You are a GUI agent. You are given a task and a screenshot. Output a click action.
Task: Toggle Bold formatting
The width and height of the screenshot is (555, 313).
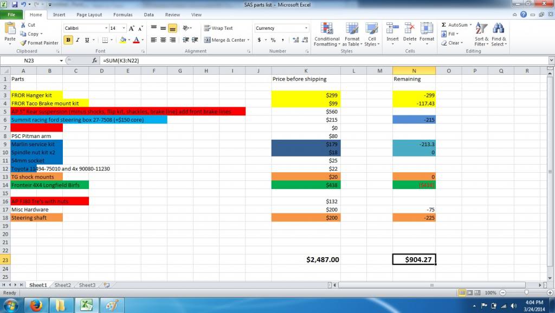point(68,40)
